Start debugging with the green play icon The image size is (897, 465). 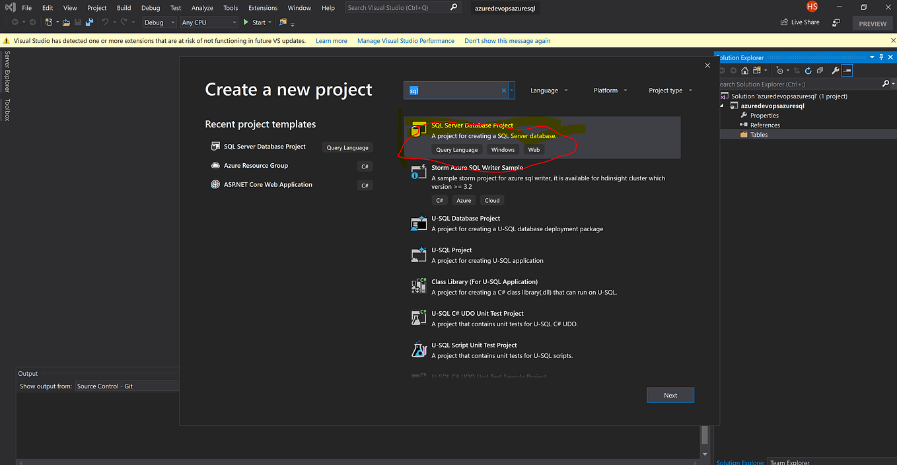tap(246, 22)
